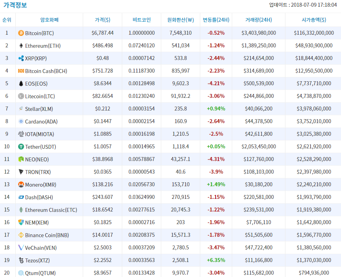Click Tether 24H volume $2,053,450,000
Screen dimensions: 341x277
coord(259,146)
